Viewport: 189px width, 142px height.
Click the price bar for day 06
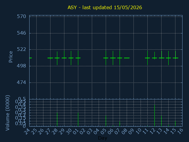click(113, 58)
